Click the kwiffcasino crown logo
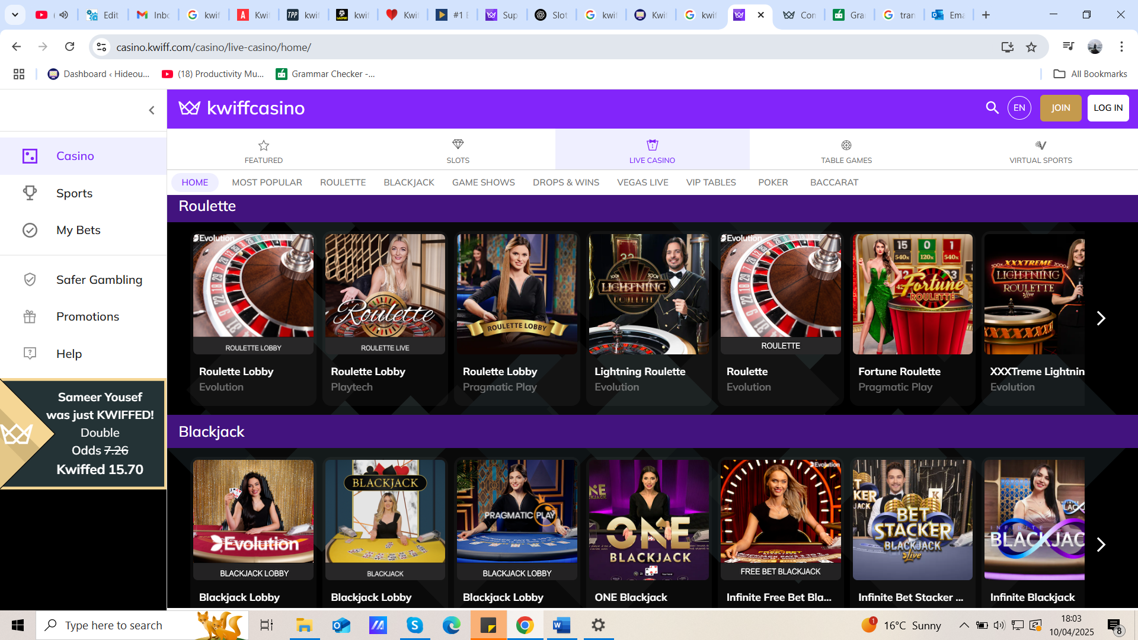Image resolution: width=1138 pixels, height=640 pixels. [190, 108]
